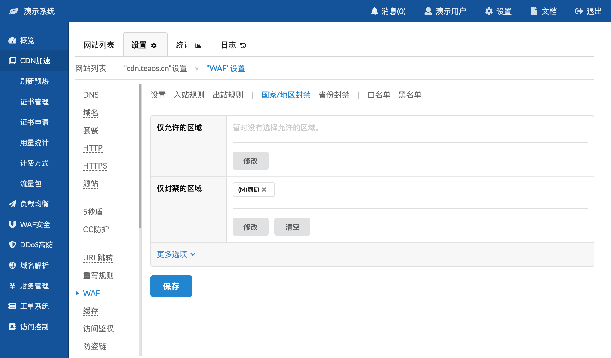This screenshot has width=611, height=358.
Task: Click 清空 to clear blocked regions
Action: [x=292, y=227]
